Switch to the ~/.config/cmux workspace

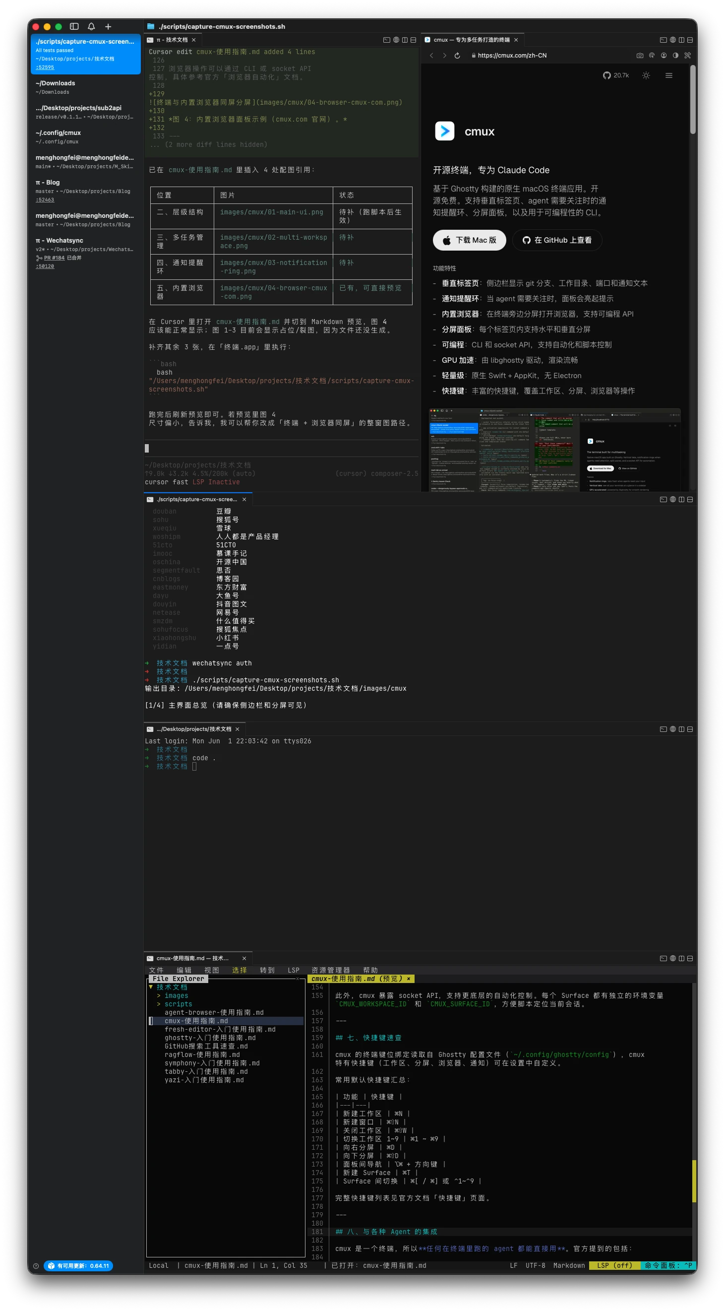[85, 136]
